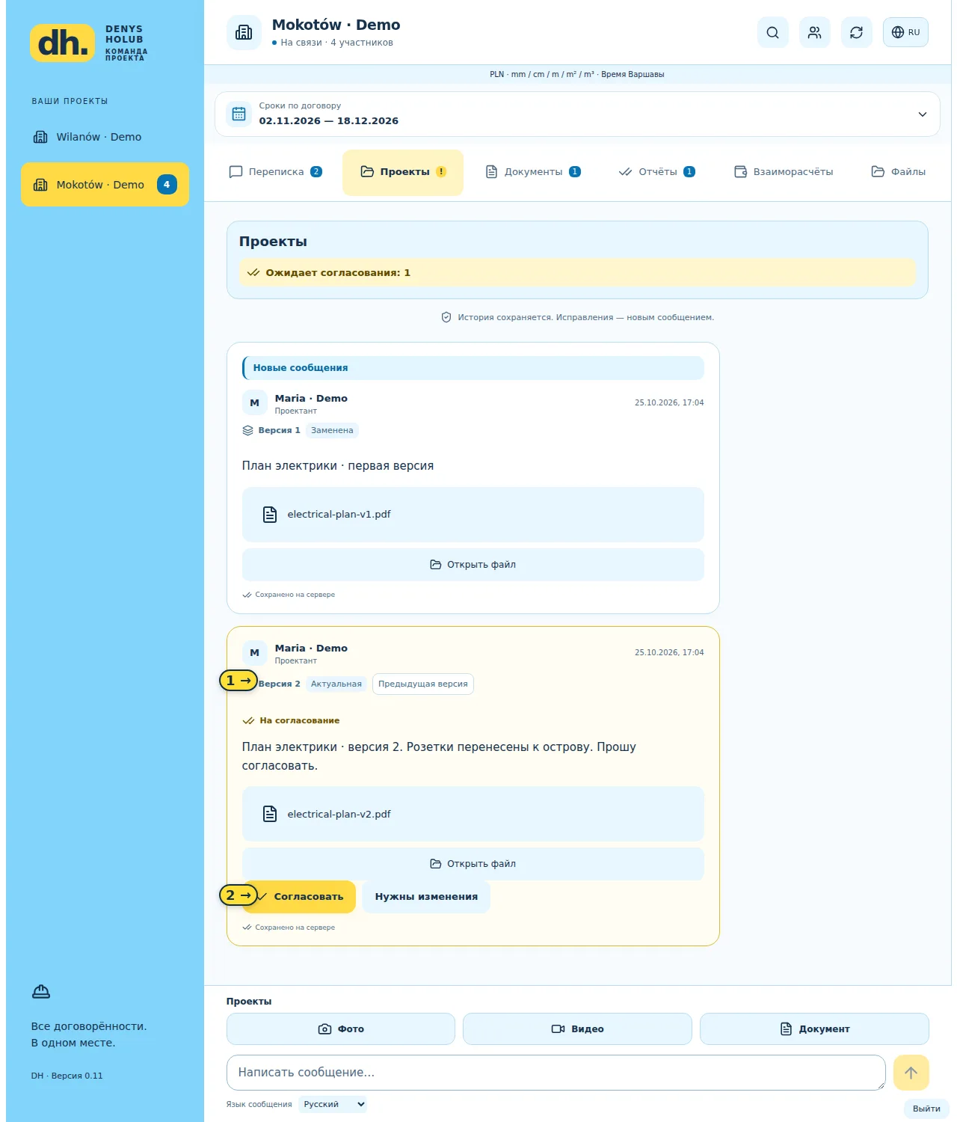This screenshot has height=1122, width=957.
Task: Open file under electrical-plan-v2.pdf
Action: coord(473,864)
